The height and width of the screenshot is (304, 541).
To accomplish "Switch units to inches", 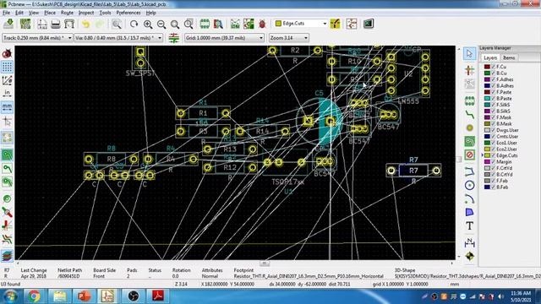I will click(7, 94).
